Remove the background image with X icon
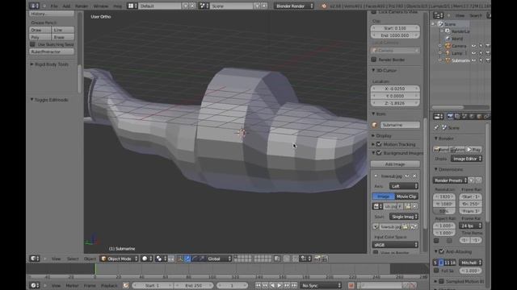The width and height of the screenshot is (517, 290). 414,176
